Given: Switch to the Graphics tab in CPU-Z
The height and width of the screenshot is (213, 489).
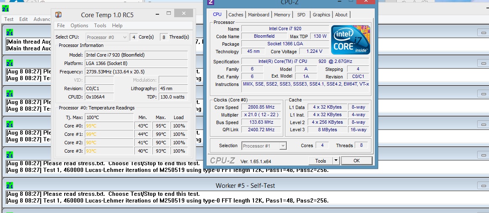Looking at the screenshot, I should [321, 15].
